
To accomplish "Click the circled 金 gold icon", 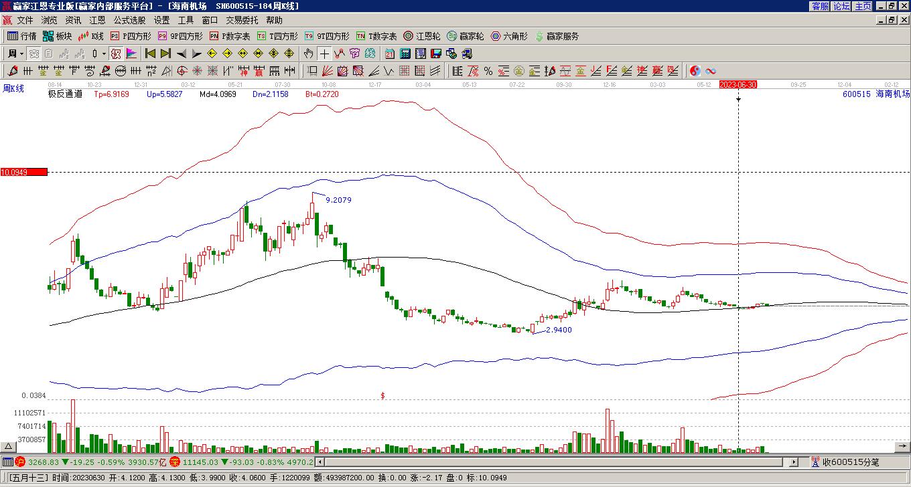I will 518,71.
